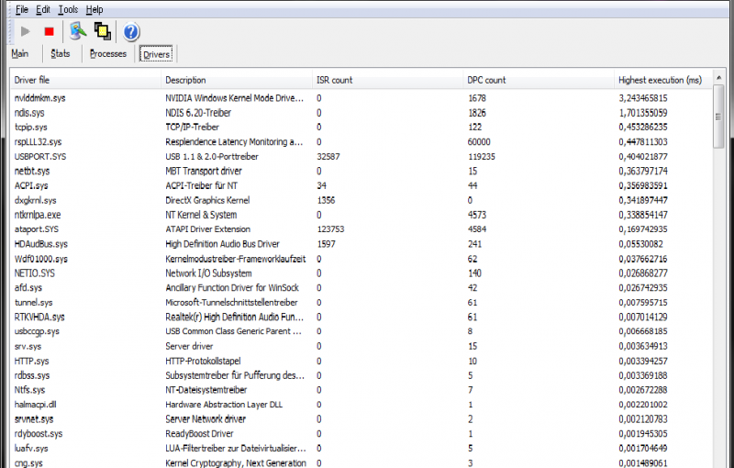Select the afd.sys driver row
The width and height of the screenshot is (734, 468).
tap(361, 288)
